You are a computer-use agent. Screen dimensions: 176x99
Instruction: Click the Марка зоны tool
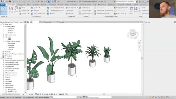[119, 13]
